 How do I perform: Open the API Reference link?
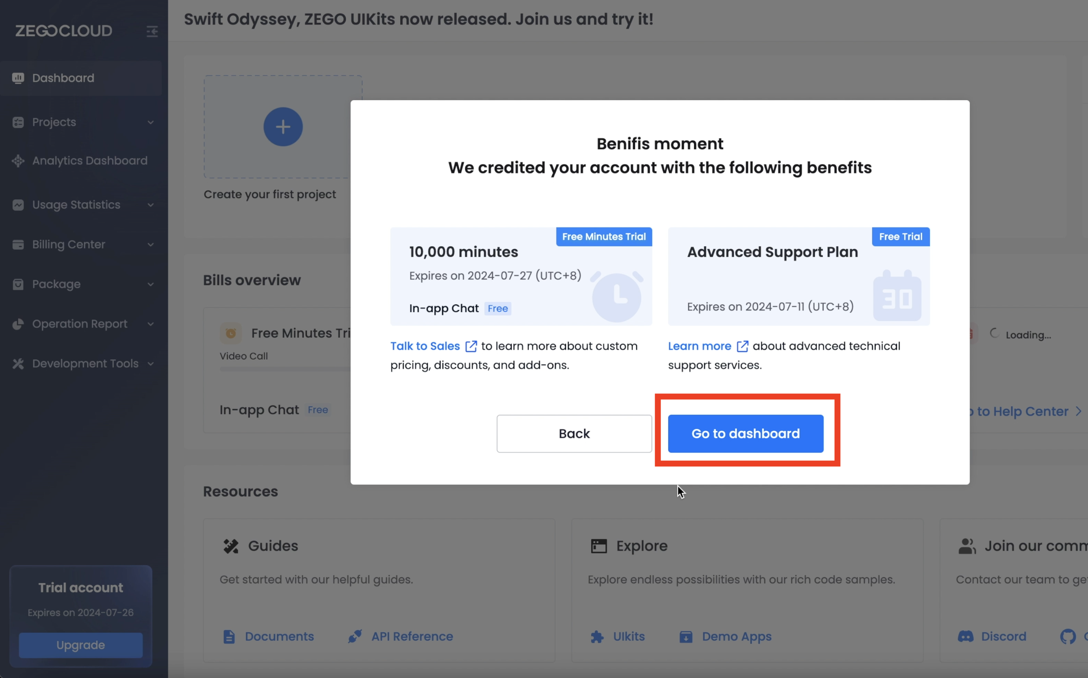point(412,636)
